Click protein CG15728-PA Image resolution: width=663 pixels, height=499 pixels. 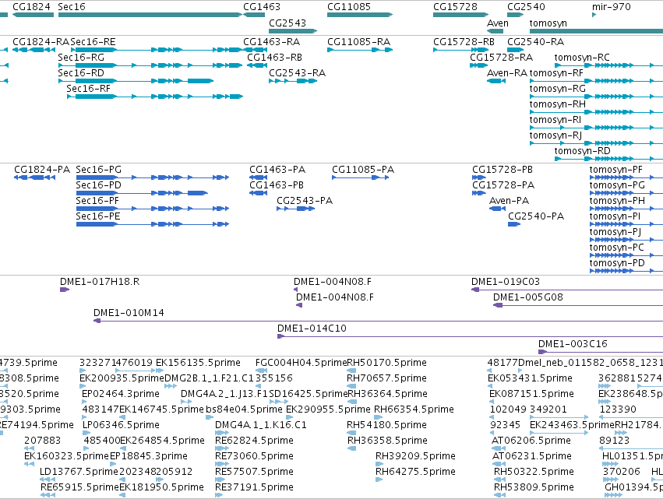[503, 185]
